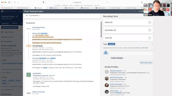The image size is (172, 96).
Task: Open the Candidates bookmark
Action: point(65,5)
